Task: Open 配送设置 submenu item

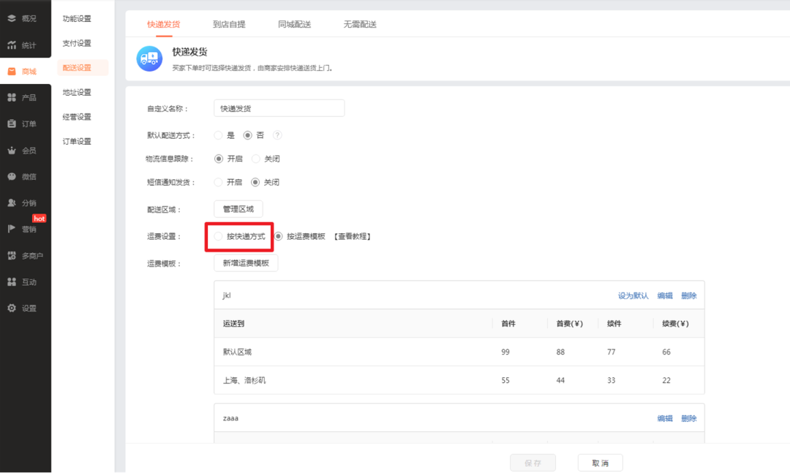Action: (x=83, y=67)
